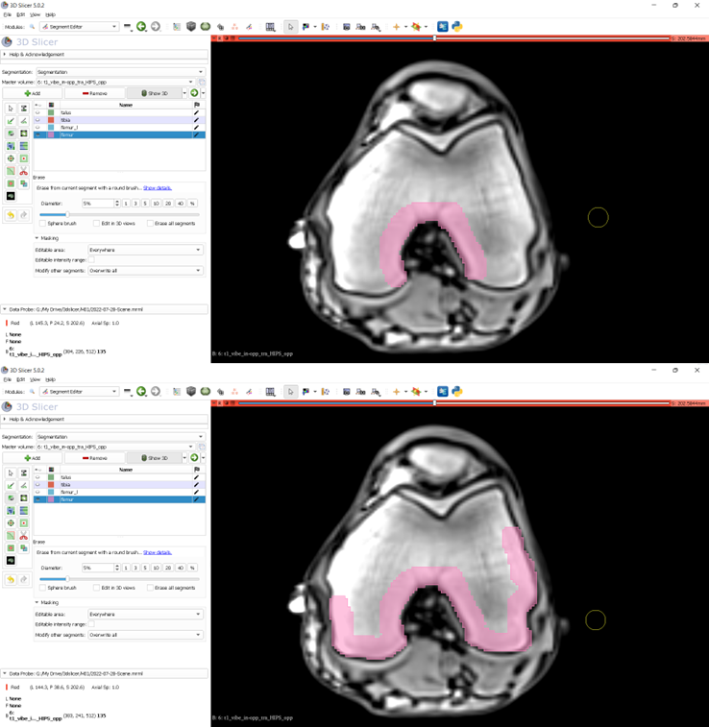
Task: Toggle femur_l segment visibility in top window
Action: tap(38, 127)
